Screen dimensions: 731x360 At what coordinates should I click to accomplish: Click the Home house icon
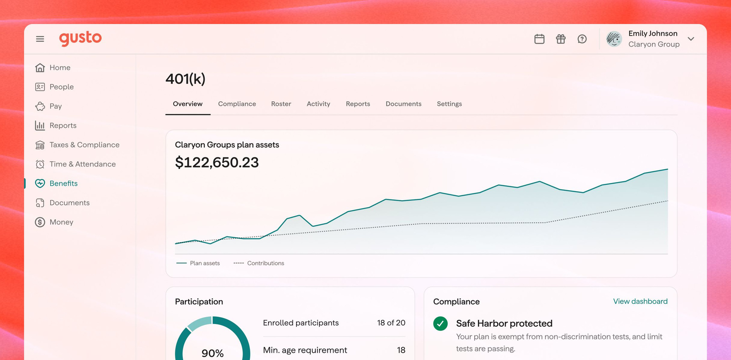[40, 68]
